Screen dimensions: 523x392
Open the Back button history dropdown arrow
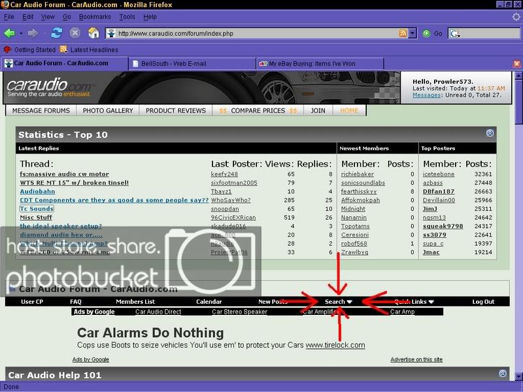point(21,33)
